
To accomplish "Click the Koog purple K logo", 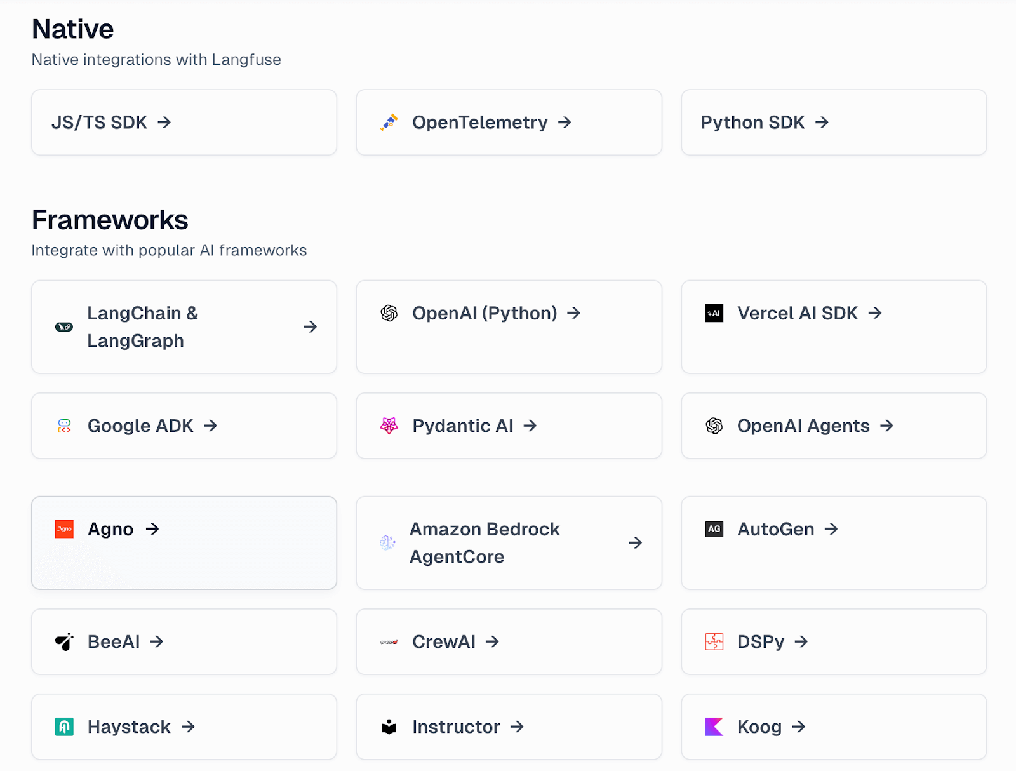I will tap(714, 727).
